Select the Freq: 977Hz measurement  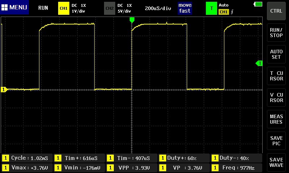point(236,168)
